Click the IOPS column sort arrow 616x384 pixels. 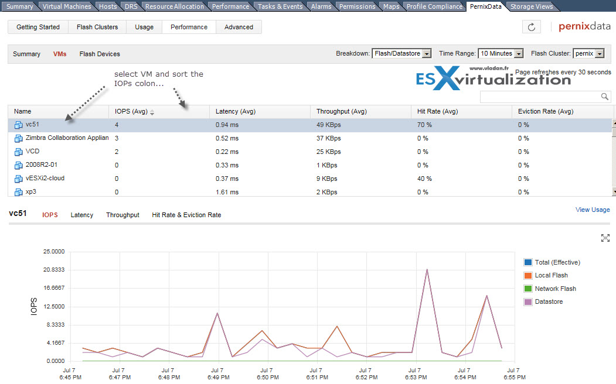click(152, 112)
